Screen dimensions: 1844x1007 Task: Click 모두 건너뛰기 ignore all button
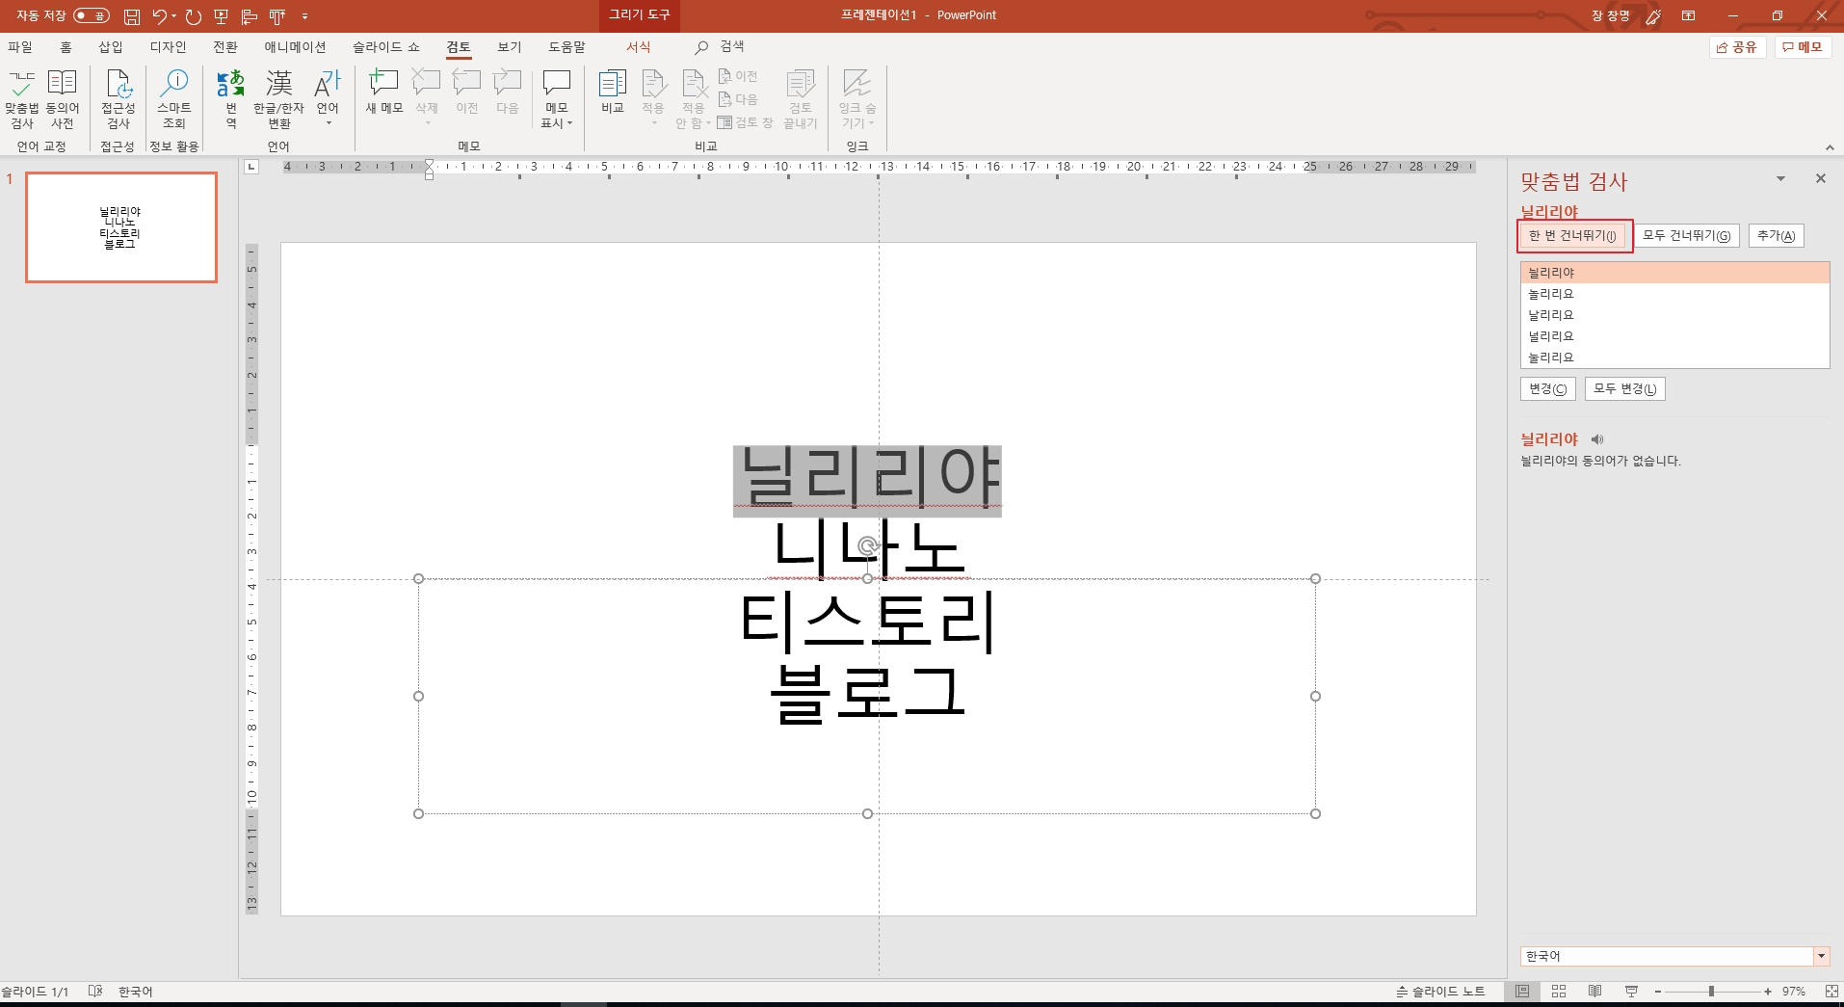pyautogui.click(x=1686, y=235)
